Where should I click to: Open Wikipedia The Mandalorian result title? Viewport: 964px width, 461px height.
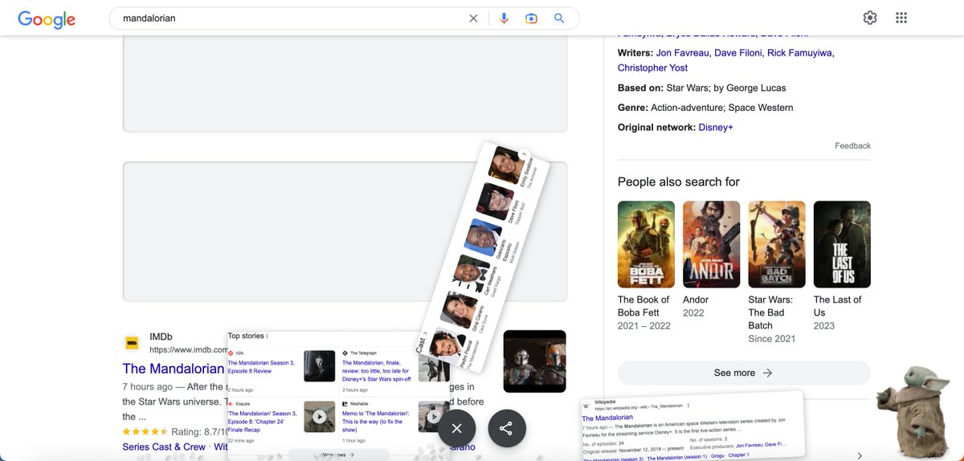[x=607, y=418]
